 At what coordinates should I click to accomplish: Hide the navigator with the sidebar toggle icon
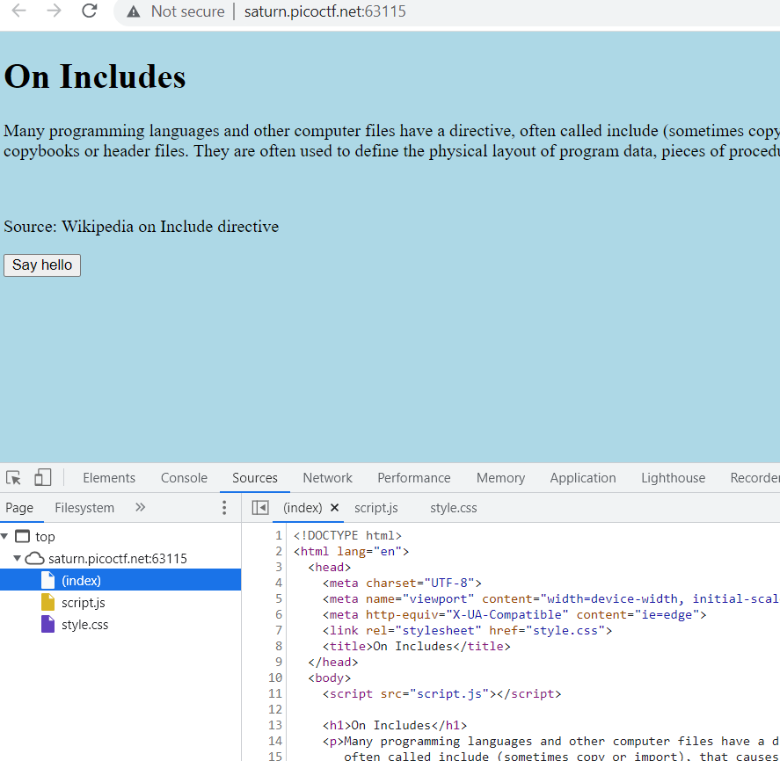tap(260, 508)
